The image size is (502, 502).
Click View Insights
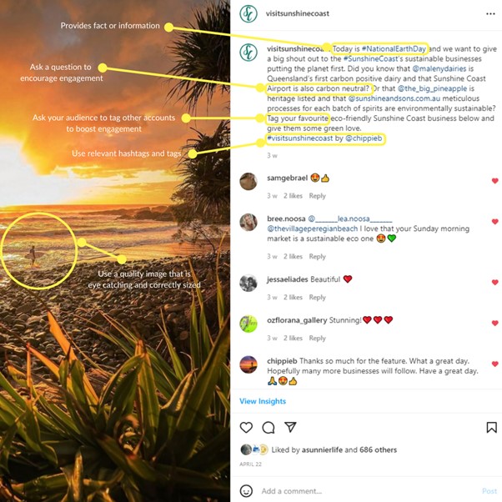(263, 401)
